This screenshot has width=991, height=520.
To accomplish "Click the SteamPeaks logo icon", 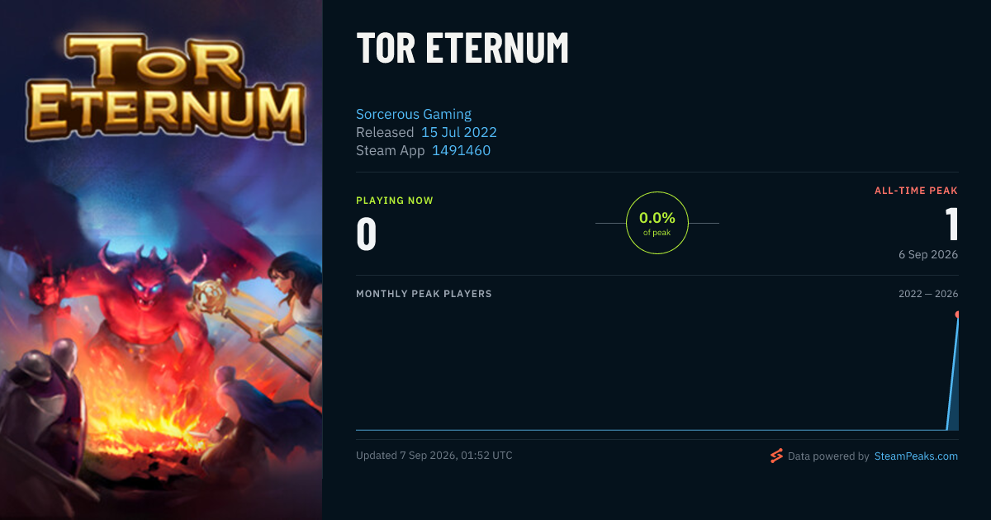I will 776,456.
